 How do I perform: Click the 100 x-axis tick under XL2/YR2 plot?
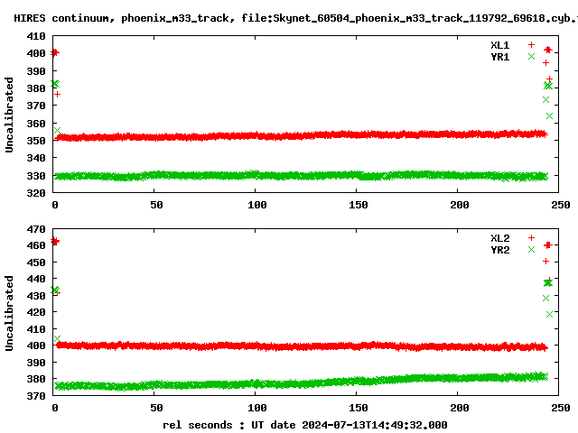coord(256,408)
